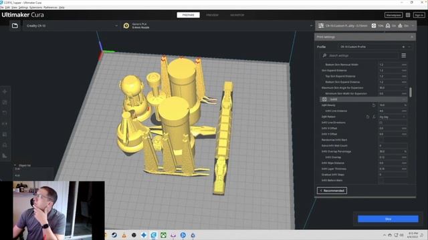Switch to the Monitor stage tab
Viewport: 428px width, 240px height.
pos(237,15)
